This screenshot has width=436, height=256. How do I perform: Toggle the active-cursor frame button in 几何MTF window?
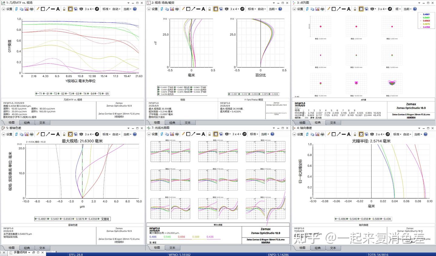pyautogui.click(x=70, y=9)
